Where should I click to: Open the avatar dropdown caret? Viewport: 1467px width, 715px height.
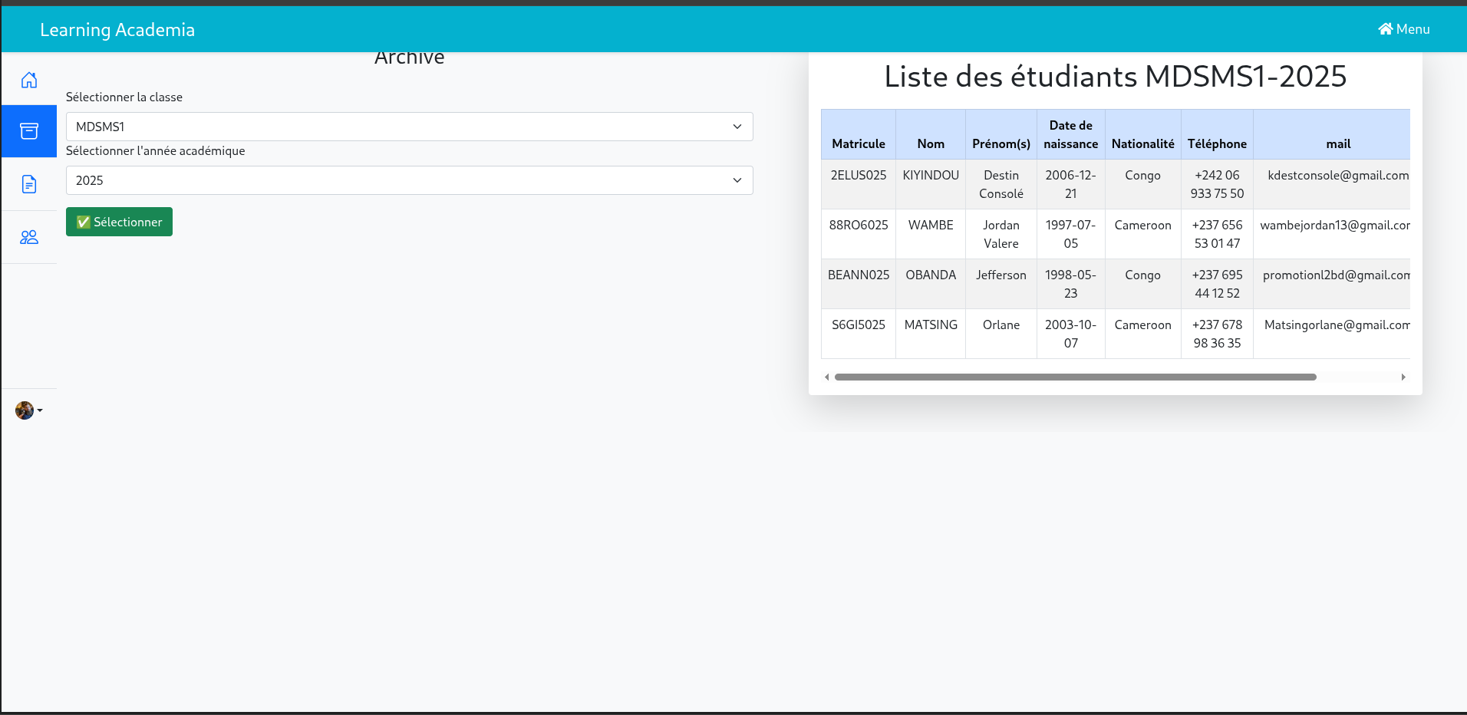(x=40, y=410)
